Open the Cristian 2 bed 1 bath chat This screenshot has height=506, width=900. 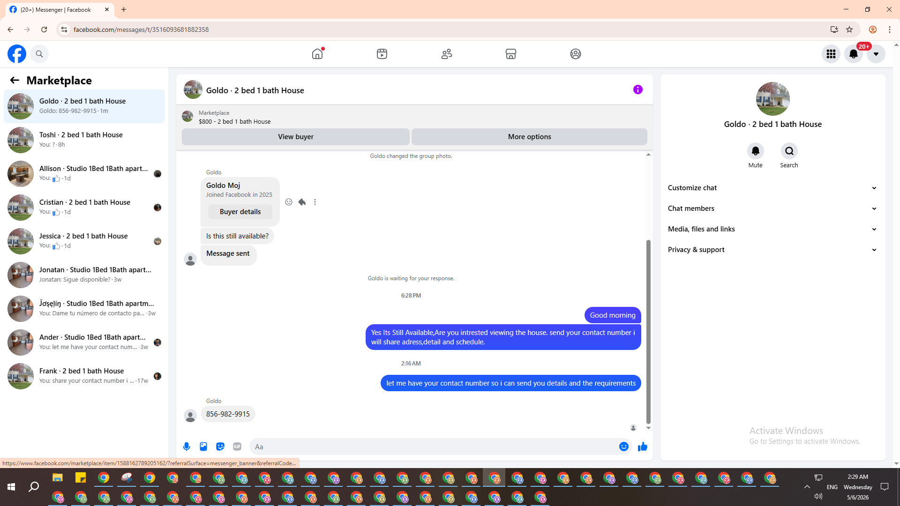pyautogui.click(x=84, y=208)
